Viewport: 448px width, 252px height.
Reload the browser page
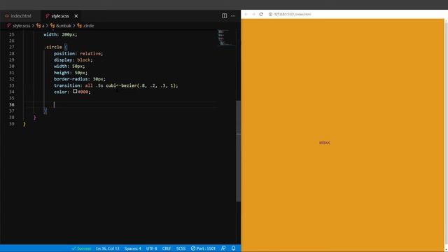coord(261,14)
